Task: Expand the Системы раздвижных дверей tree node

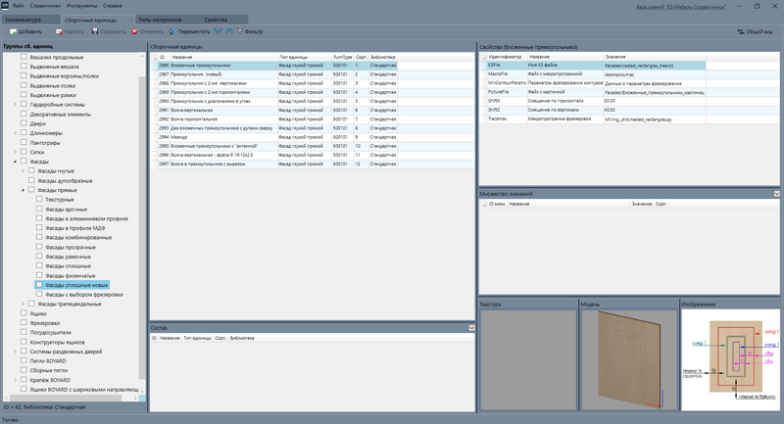Action: pos(15,352)
